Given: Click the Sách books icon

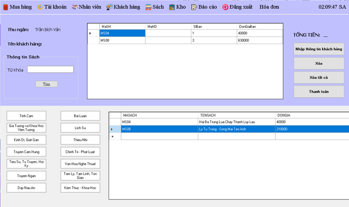Looking at the screenshot, I should point(148,7).
